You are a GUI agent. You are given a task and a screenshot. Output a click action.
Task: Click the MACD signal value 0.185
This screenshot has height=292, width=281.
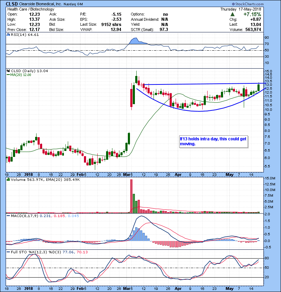(x=59, y=216)
